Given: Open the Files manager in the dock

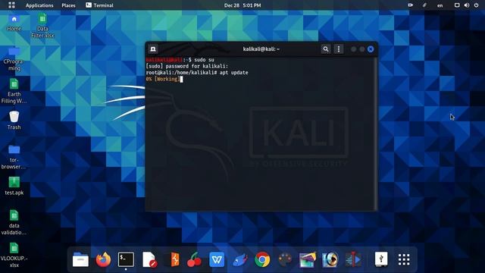Looking at the screenshot, I should [x=80, y=259].
